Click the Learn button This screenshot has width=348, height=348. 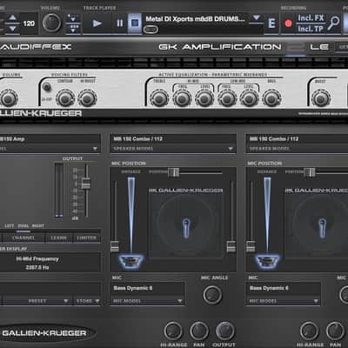pos(58,238)
